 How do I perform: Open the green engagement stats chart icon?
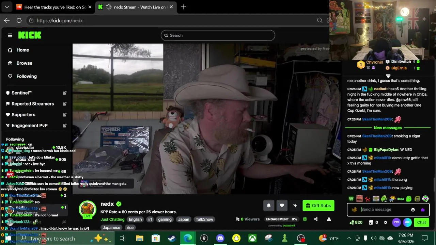305,219
